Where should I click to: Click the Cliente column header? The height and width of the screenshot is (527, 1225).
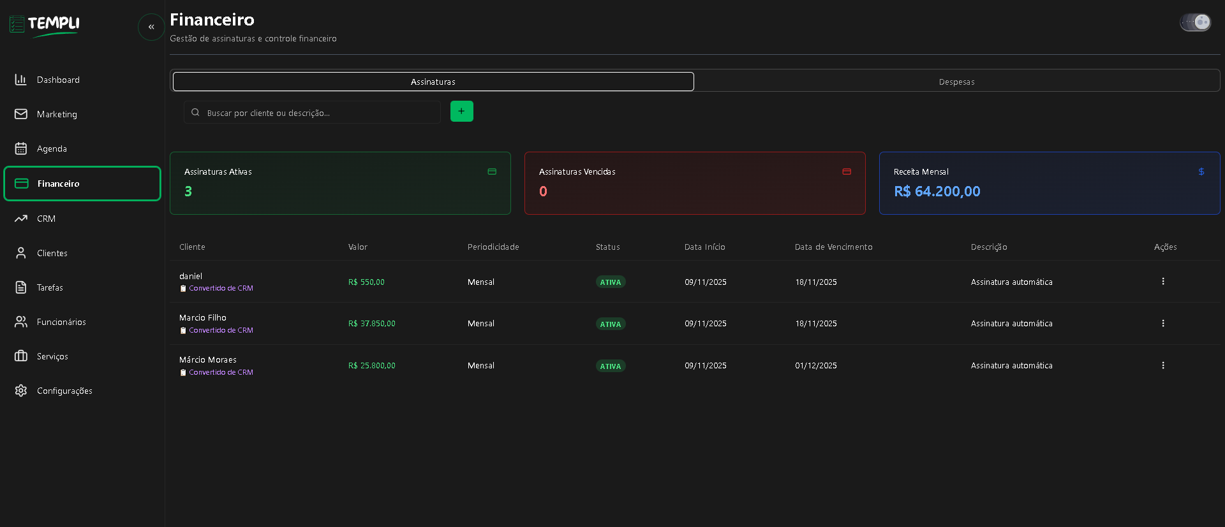click(192, 247)
